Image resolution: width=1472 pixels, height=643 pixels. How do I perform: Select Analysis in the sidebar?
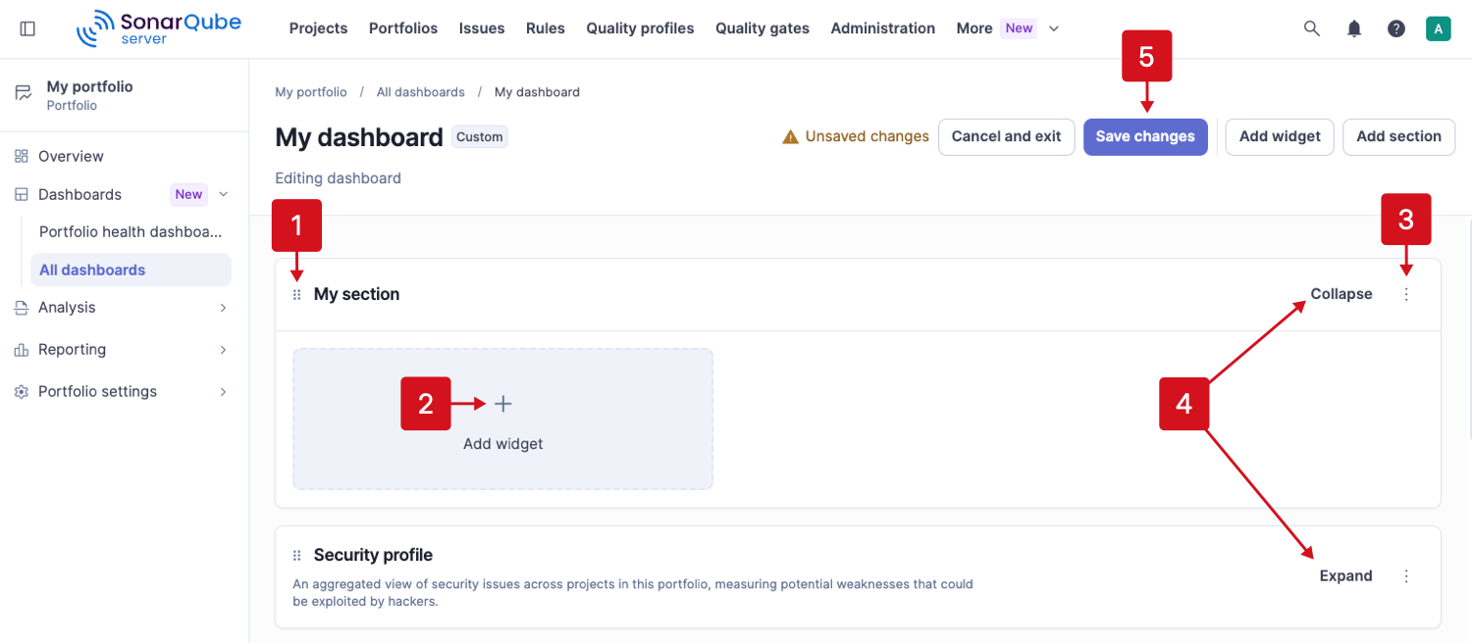(x=67, y=308)
